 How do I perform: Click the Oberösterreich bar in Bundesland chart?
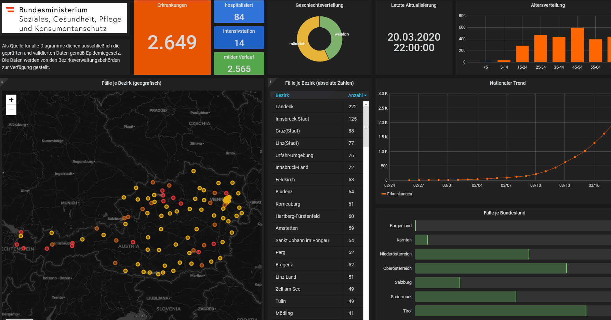[x=491, y=268]
